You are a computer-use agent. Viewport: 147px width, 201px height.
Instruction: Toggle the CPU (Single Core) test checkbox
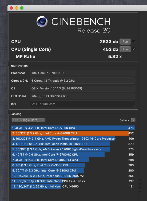coord(134,49)
